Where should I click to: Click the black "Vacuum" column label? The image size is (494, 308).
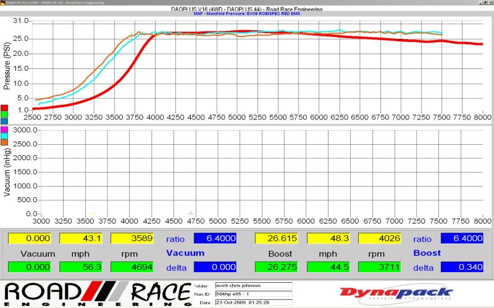click(x=38, y=254)
